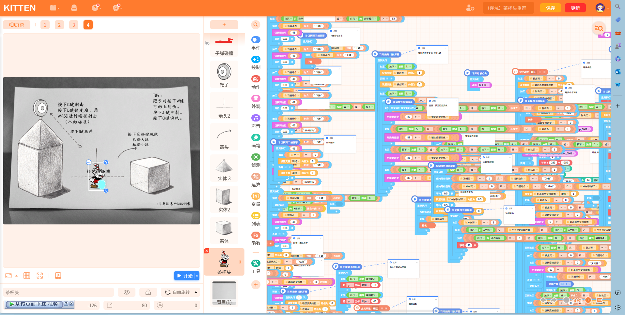Image resolution: width=625 pixels, height=315 pixels.
Task: Click the sprite name field 茶杯头
Action: coord(58,292)
